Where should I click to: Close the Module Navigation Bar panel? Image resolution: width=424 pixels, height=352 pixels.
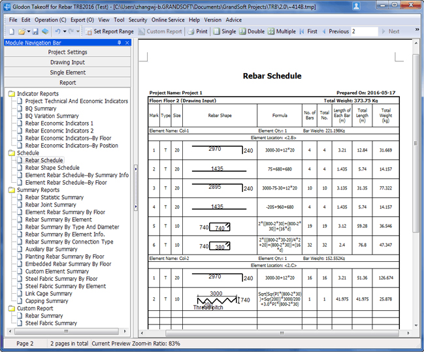(127, 42)
